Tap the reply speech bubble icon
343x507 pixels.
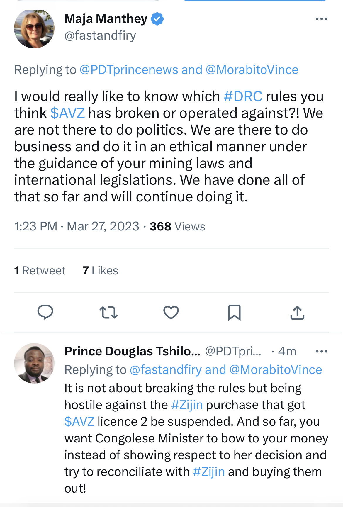click(45, 312)
